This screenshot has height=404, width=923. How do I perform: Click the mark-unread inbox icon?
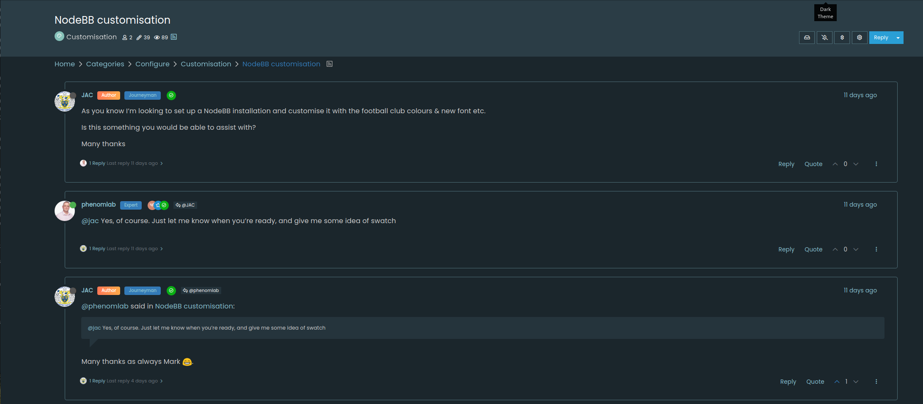(807, 38)
